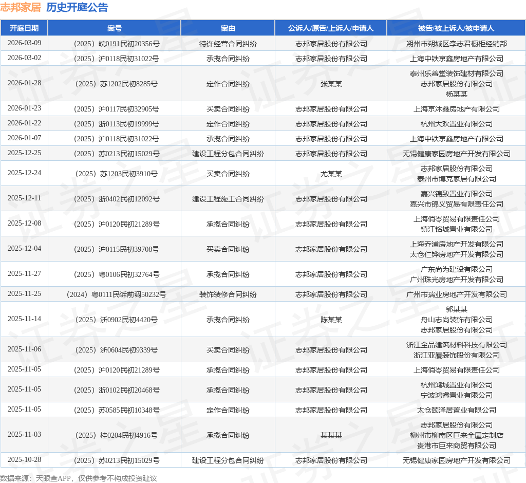Click the date 2026-01-28
The image size is (526, 483).
click(25, 83)
